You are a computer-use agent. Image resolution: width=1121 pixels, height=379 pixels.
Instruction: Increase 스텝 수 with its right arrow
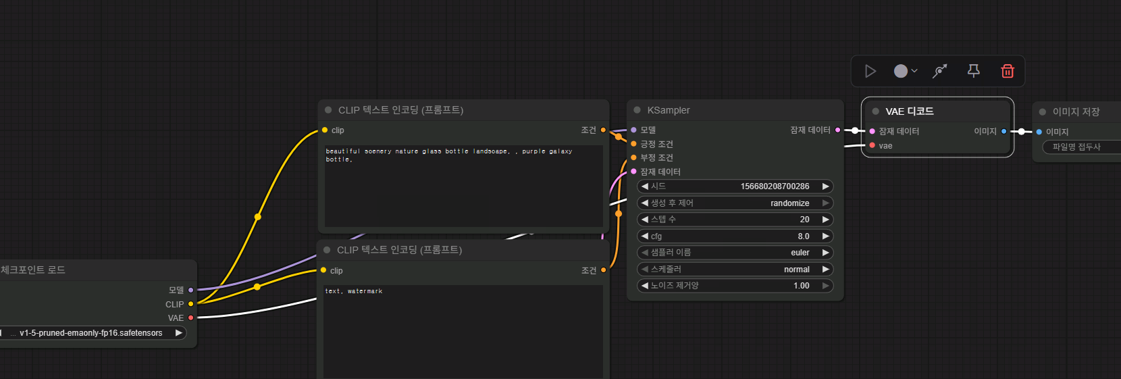[x=825, y=220]
